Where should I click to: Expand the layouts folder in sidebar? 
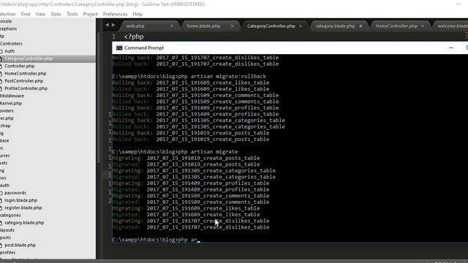click(7, 230)
